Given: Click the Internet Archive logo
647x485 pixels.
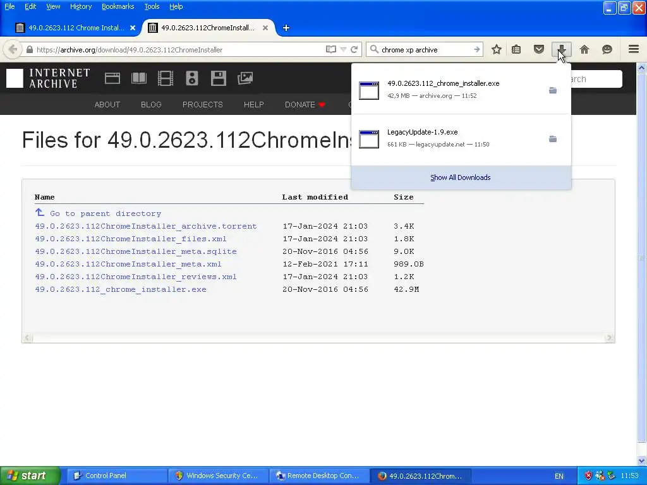Looking at the screenshot, I should (48, 78).
